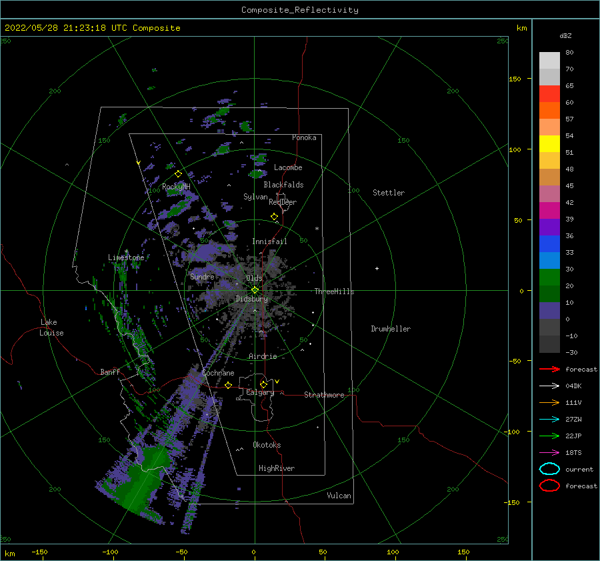The width and height of the screenshot is (600, 561).
Task: Click the yellow diamond marker above Calgary label
Action: pos(263,384)
